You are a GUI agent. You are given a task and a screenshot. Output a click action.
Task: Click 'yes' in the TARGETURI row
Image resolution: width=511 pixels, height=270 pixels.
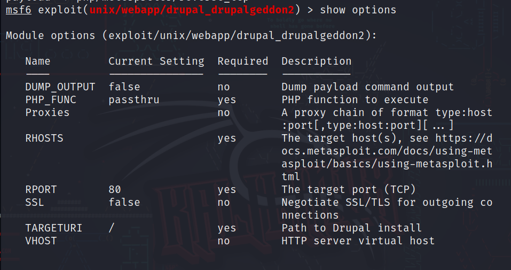point(227,228)
